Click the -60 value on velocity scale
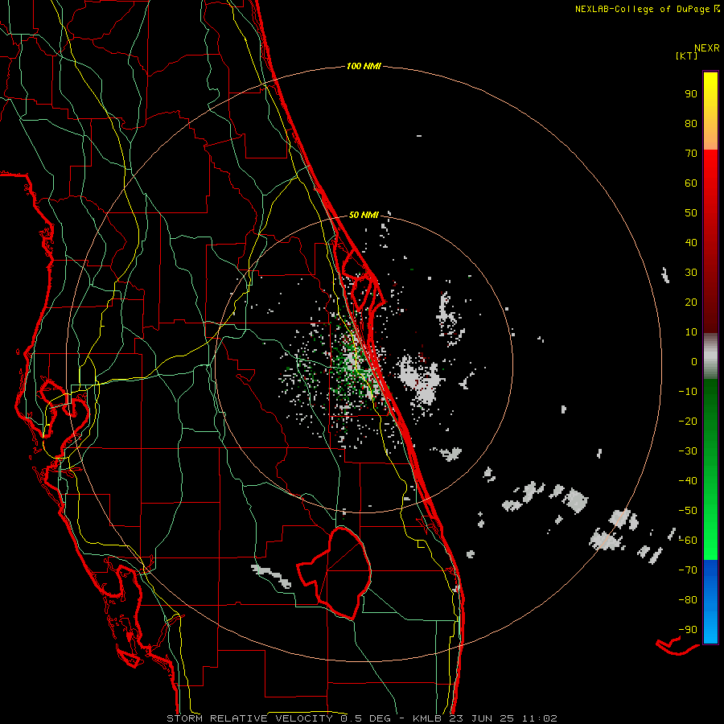 click(688, 541)
